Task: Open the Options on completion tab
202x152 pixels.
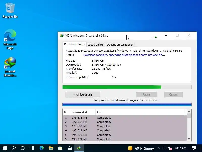Action: pos(120,45)
